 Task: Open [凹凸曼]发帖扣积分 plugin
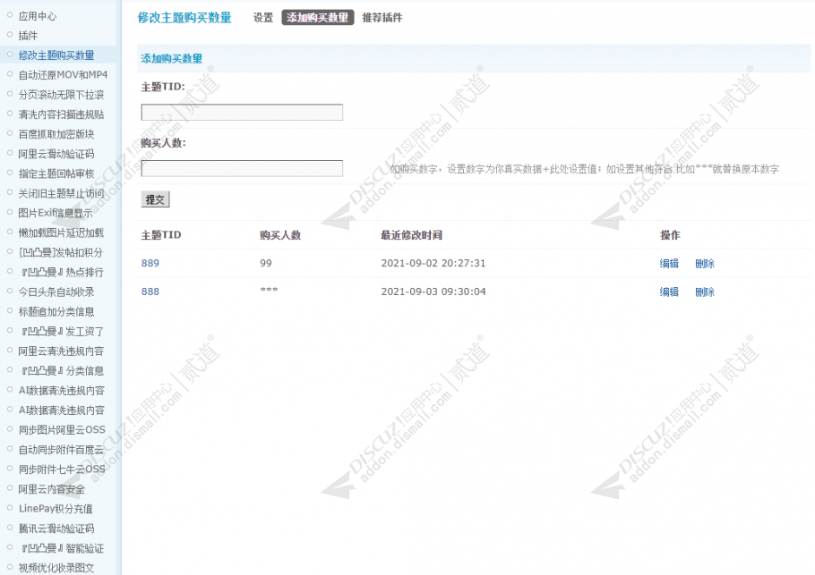click(61, 253)
